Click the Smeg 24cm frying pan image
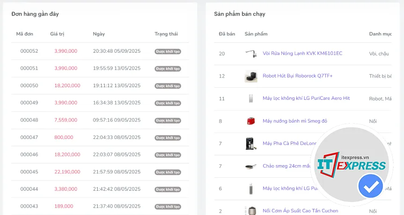Viewport: 404px width, 215px height. pos(251,166)
